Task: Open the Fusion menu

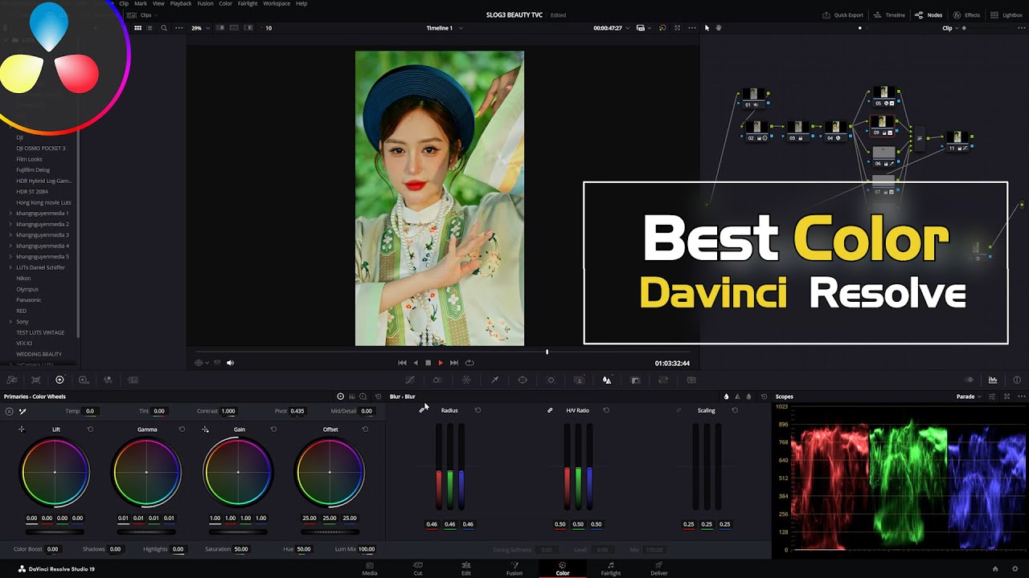Action: click(205, 3)
